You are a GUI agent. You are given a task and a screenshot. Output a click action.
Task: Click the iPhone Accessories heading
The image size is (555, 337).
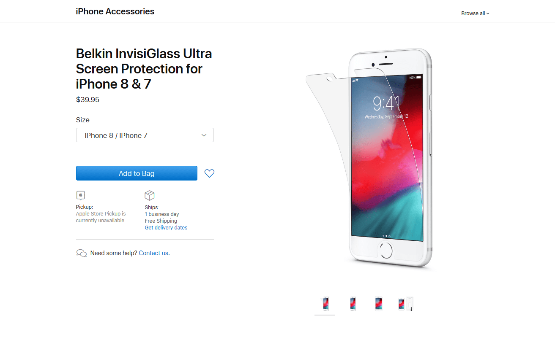click(115, 11)
